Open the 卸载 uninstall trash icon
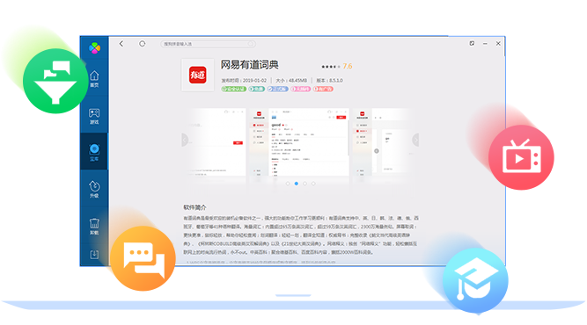The height and width of the screenshot is (325, 587). 94,226
